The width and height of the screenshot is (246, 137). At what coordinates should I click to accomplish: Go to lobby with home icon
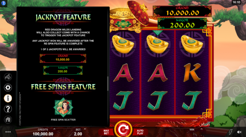tap(8, 119)
